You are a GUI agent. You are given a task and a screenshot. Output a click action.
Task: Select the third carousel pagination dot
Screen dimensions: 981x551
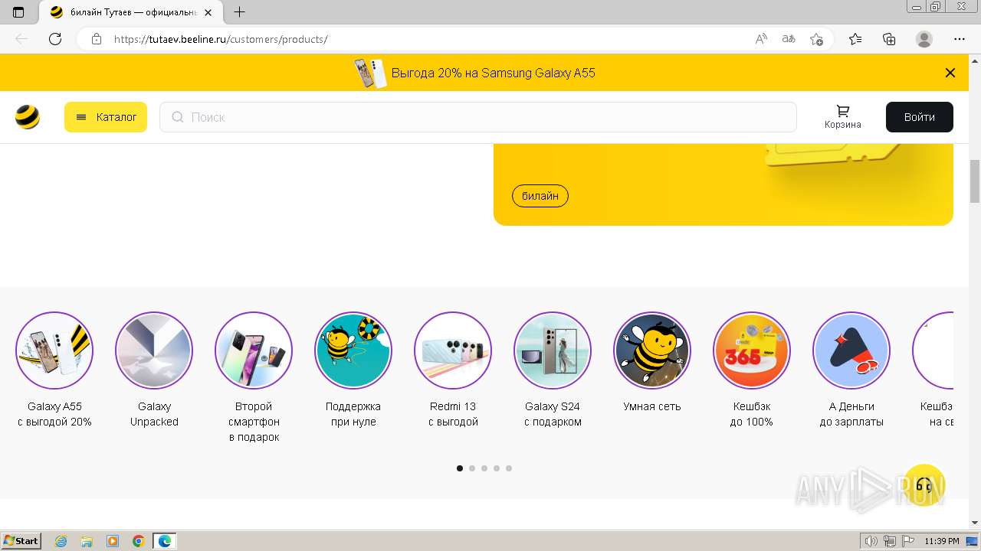click(484, 468)
